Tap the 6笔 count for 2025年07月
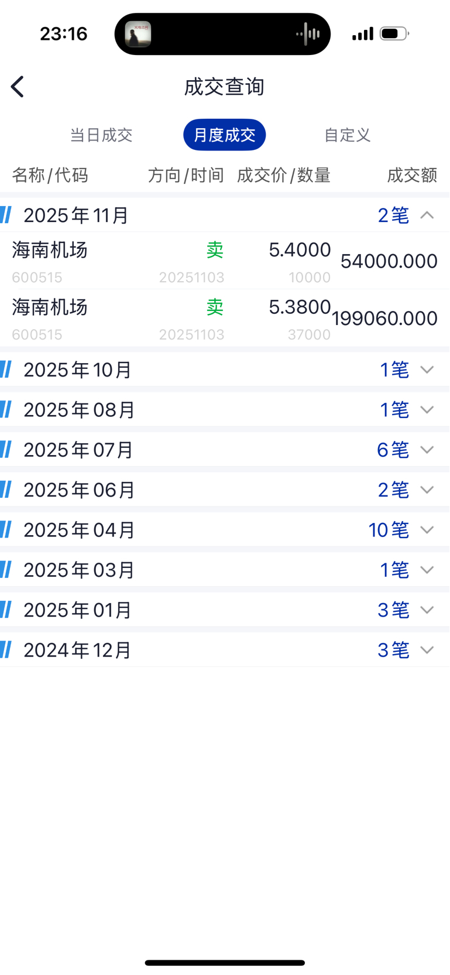Screen dimensions: 450x975 (x=393, y=450)
